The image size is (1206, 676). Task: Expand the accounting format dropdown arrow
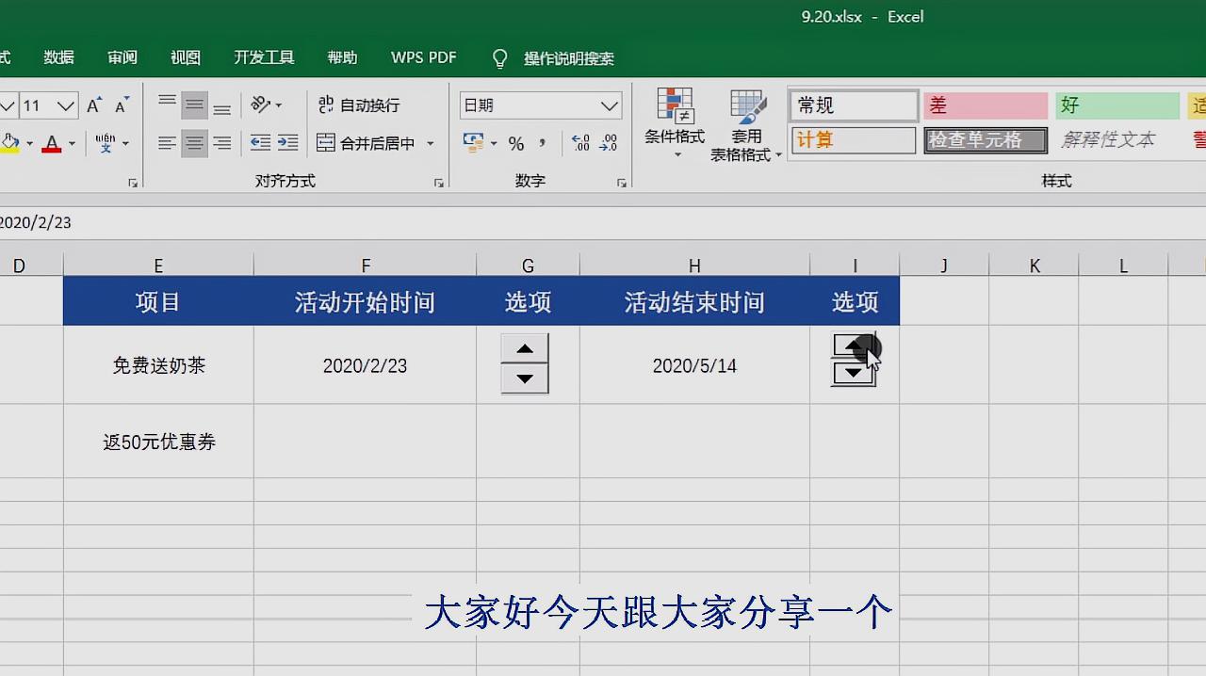coord(494,143)
